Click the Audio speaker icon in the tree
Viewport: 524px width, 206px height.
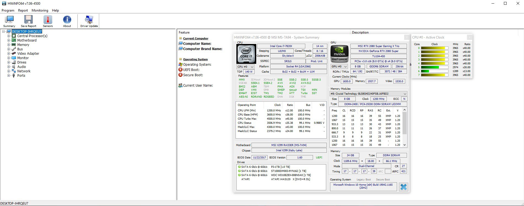click(x=14, y=67)
